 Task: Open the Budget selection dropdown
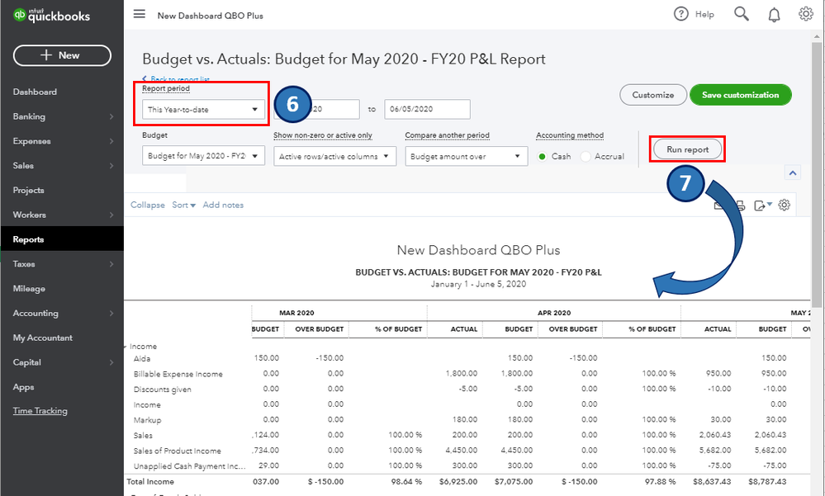click(203, 156)
